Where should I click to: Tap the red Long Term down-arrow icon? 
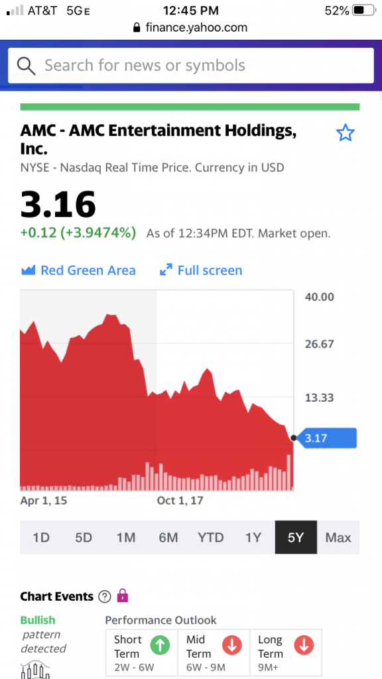pyautogui.click(x=304, y=646)
